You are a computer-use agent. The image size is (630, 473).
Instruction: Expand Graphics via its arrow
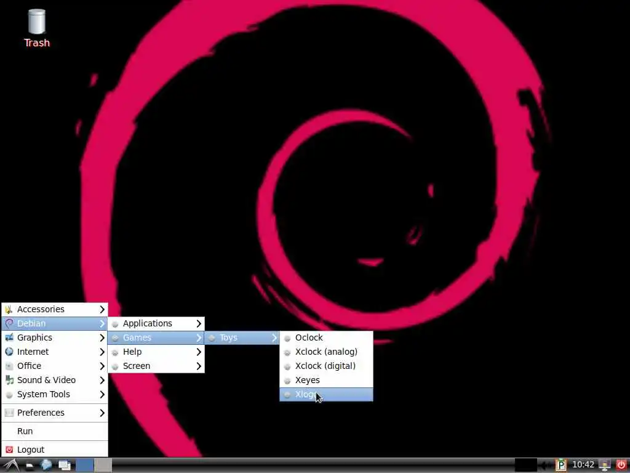[x=102, y=338]
